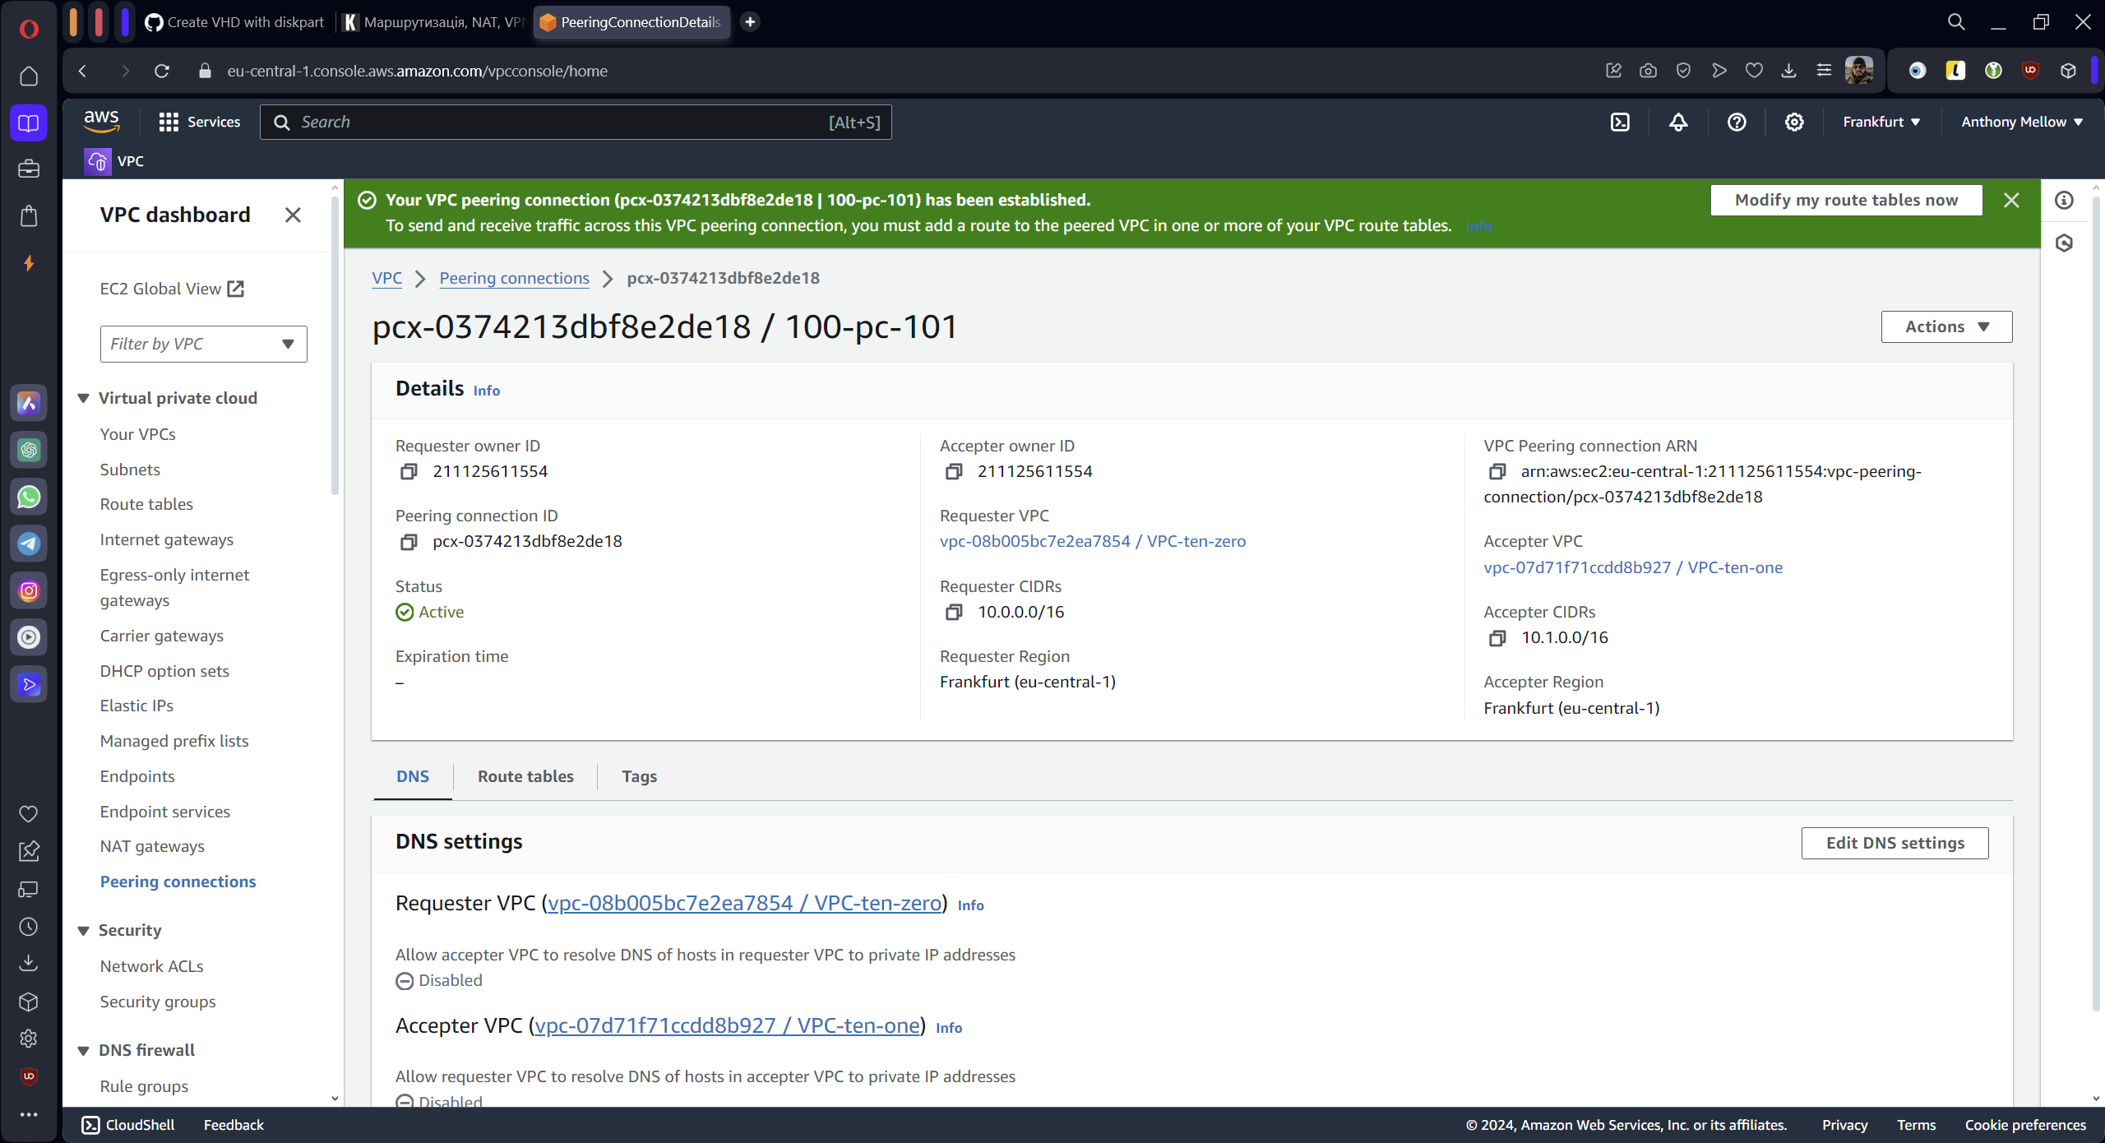Open the Frankfurt region selector
This screenshot has width=2105, height=1143.
1881,122
